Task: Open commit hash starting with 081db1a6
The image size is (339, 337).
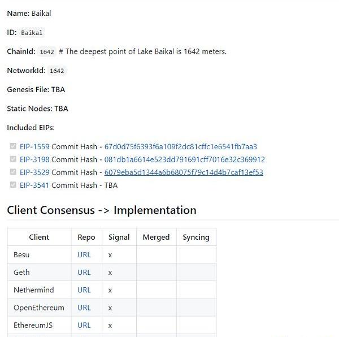Action: (x=185, y=159)
